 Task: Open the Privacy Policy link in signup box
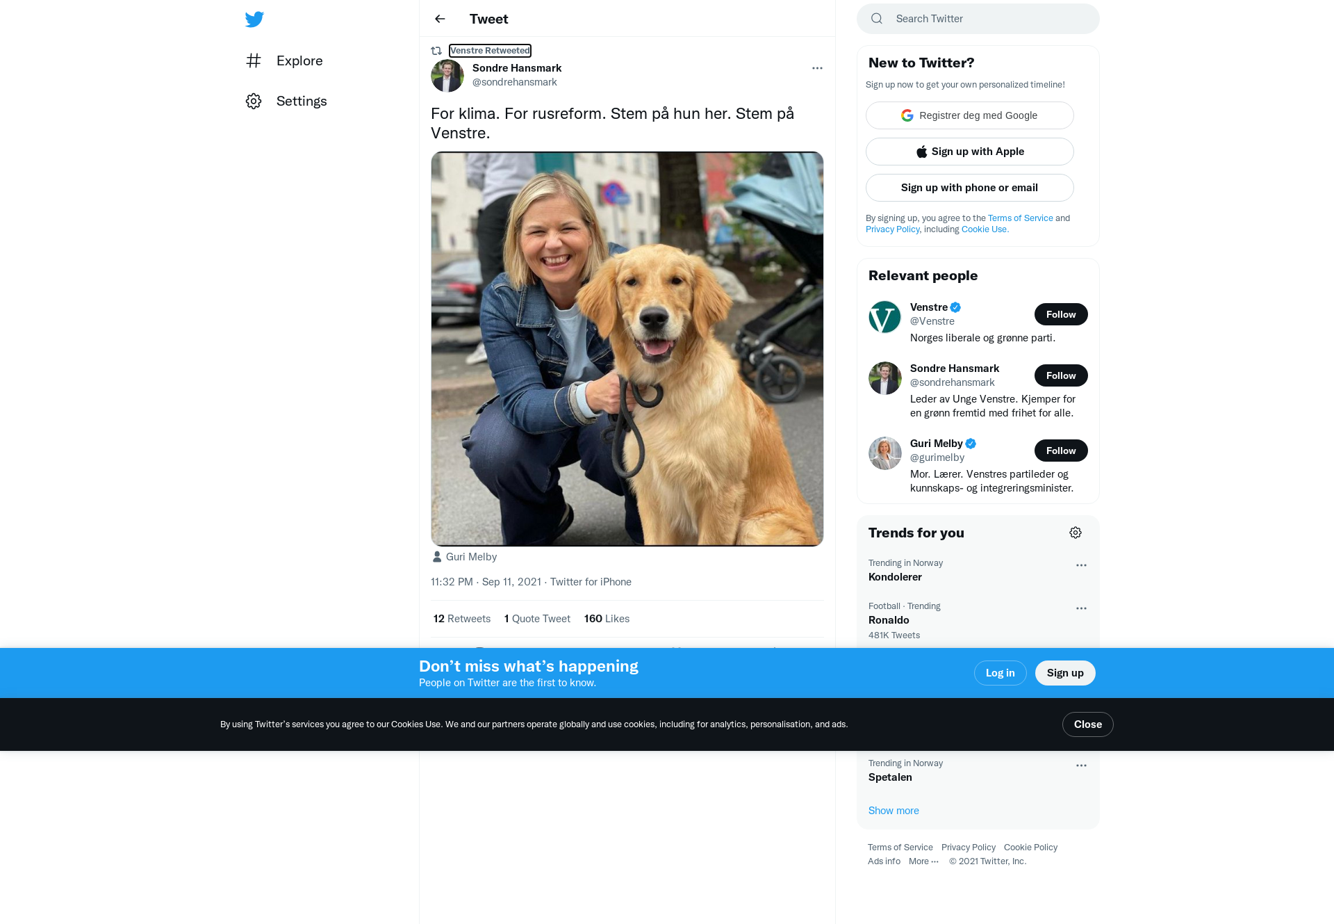click(892, 229)
